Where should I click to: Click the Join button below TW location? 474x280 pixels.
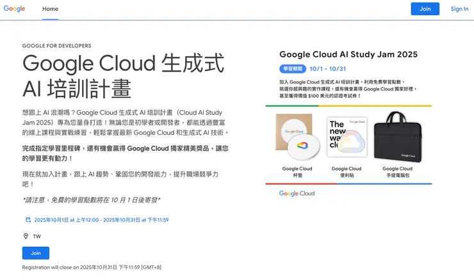36,253
